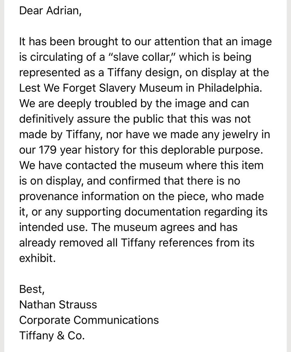Screen dimensions: 291x352
Task: Click the greeting "Dear Adrian,"
Action: pyautogui.click(x=51, y=11)
